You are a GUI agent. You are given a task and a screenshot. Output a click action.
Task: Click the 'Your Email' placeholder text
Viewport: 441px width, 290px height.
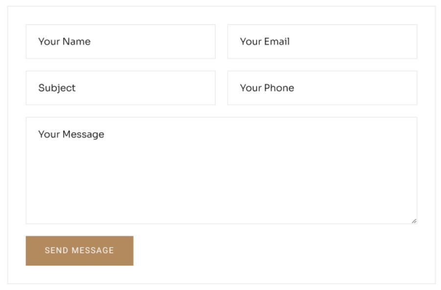[264, 42]
